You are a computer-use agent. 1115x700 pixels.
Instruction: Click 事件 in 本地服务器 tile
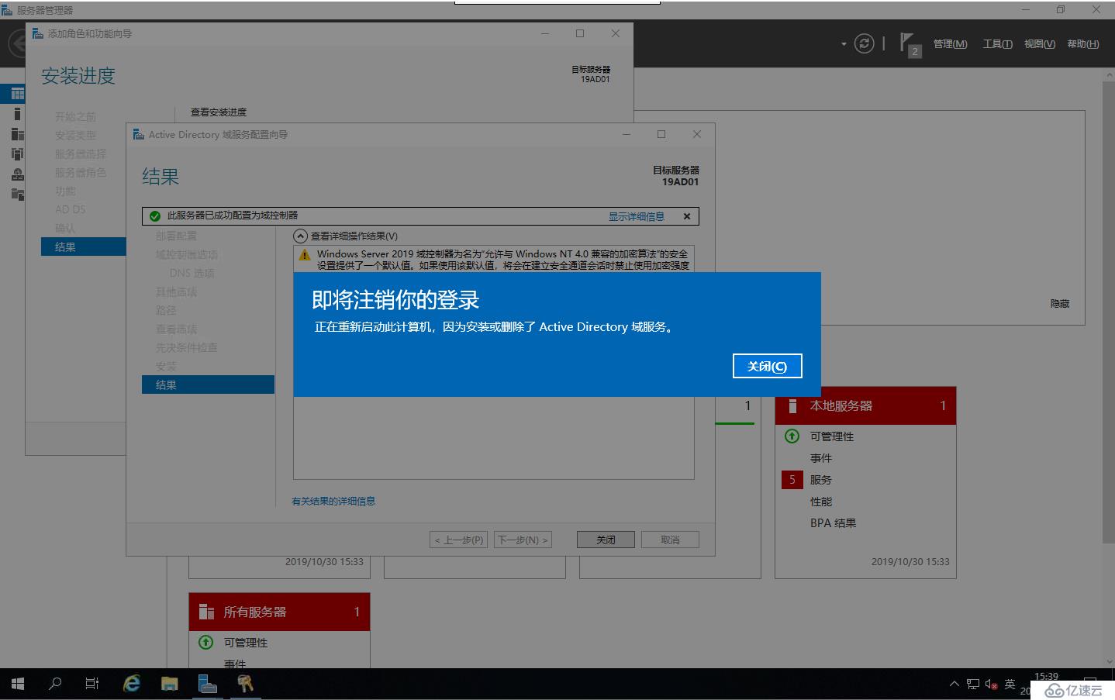(x=820, y=458)
